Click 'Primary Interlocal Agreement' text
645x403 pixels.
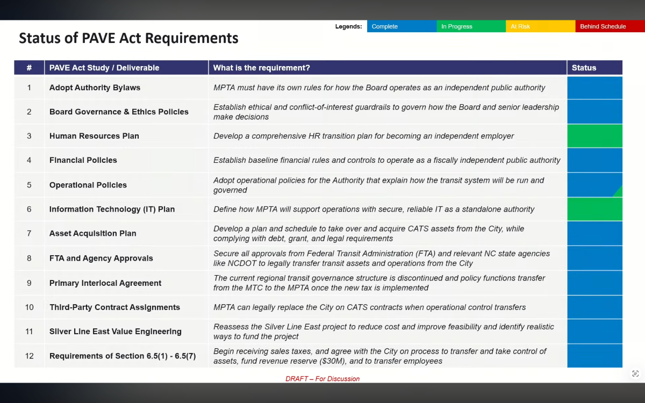(105, 283)
